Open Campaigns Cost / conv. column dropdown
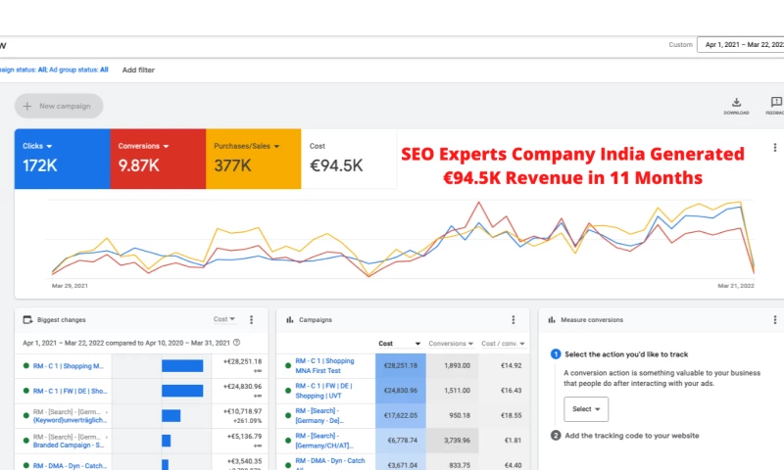Image resolution: width=784 pixels, height=470 pixels. pos(503,344)
